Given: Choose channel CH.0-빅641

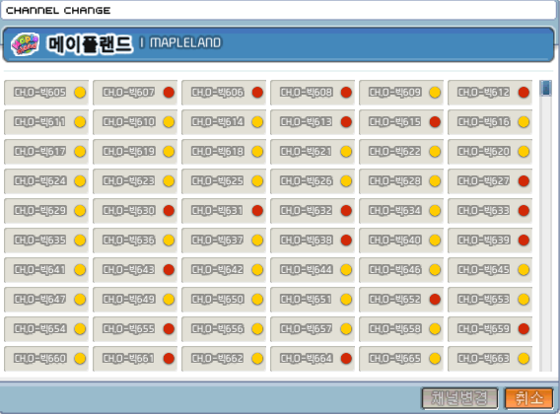Looking at the screenshot, I should click(x=46, y=270).
